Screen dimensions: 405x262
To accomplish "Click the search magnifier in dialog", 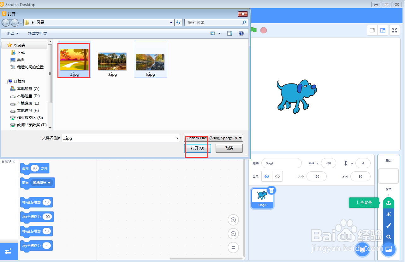I will [x=244, y=23].
